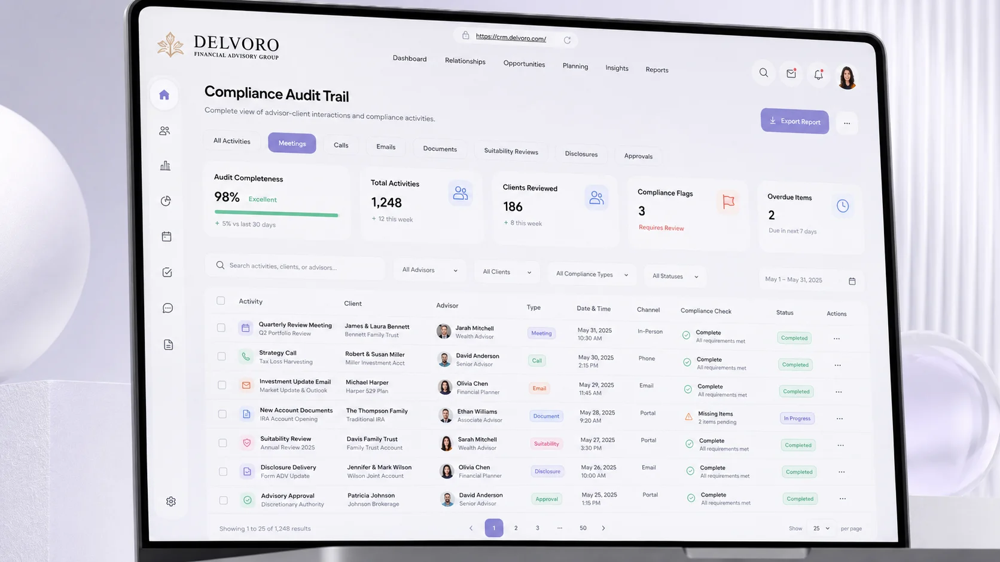
Task: Open the Opportunities menu item
Action: pos(524,64)
